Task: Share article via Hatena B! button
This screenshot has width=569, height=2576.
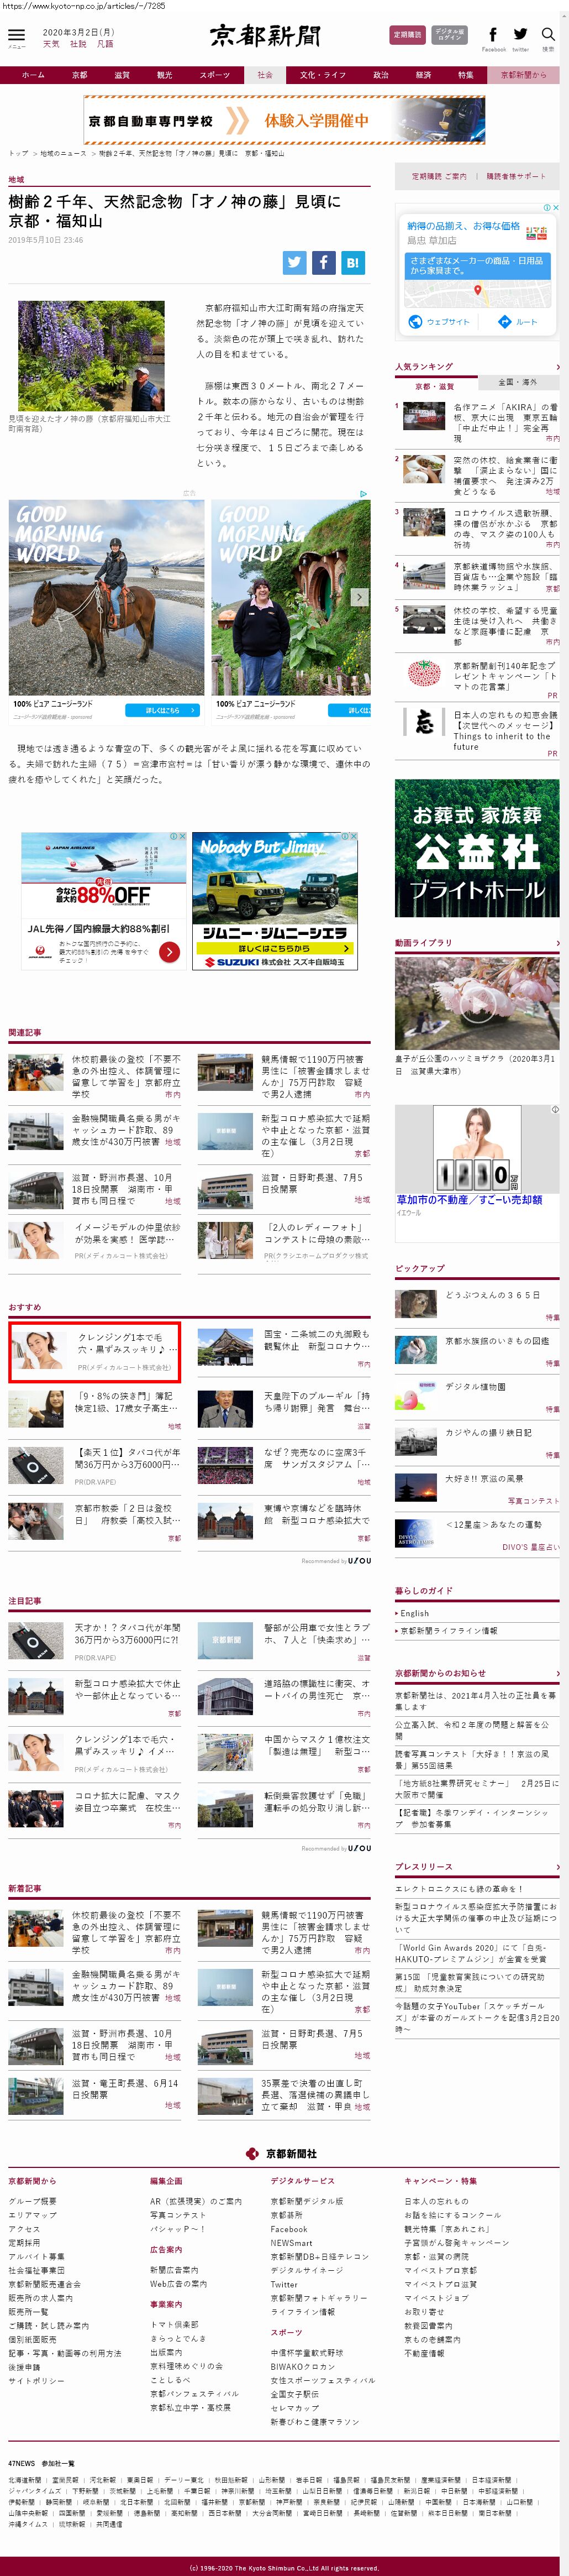Action: click(x=352, y=262)
